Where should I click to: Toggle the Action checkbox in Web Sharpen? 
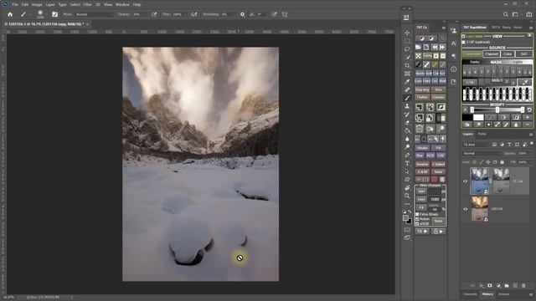point(417,219)
